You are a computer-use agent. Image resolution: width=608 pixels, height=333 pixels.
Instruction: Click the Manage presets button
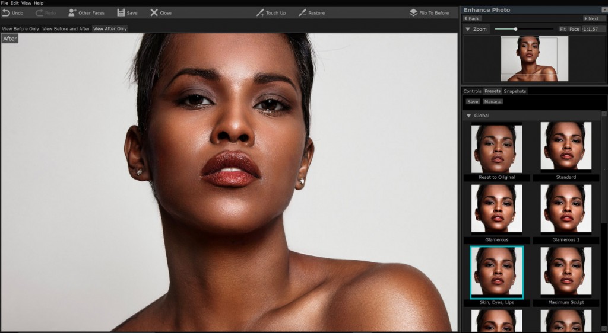492,101
